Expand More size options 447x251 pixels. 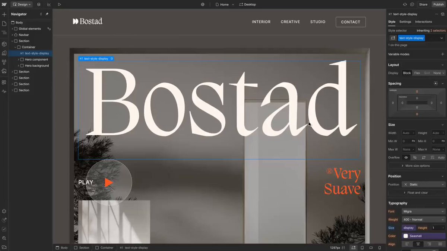coord(417,166)
